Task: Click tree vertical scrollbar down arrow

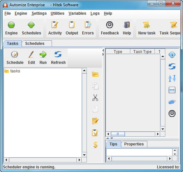Action: [84, 155]
